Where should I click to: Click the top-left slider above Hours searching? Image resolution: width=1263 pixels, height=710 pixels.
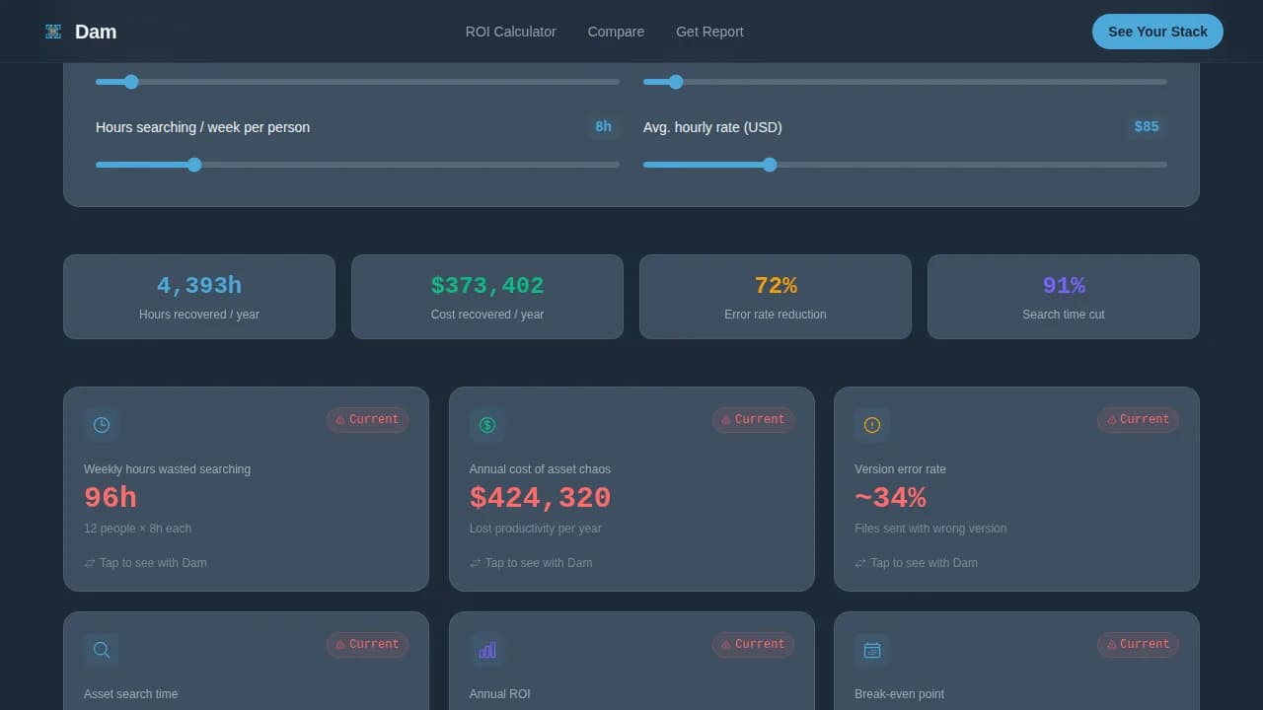point(357,82)
